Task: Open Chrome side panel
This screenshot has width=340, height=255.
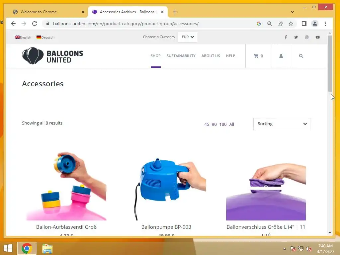Action: pos(304,24)
